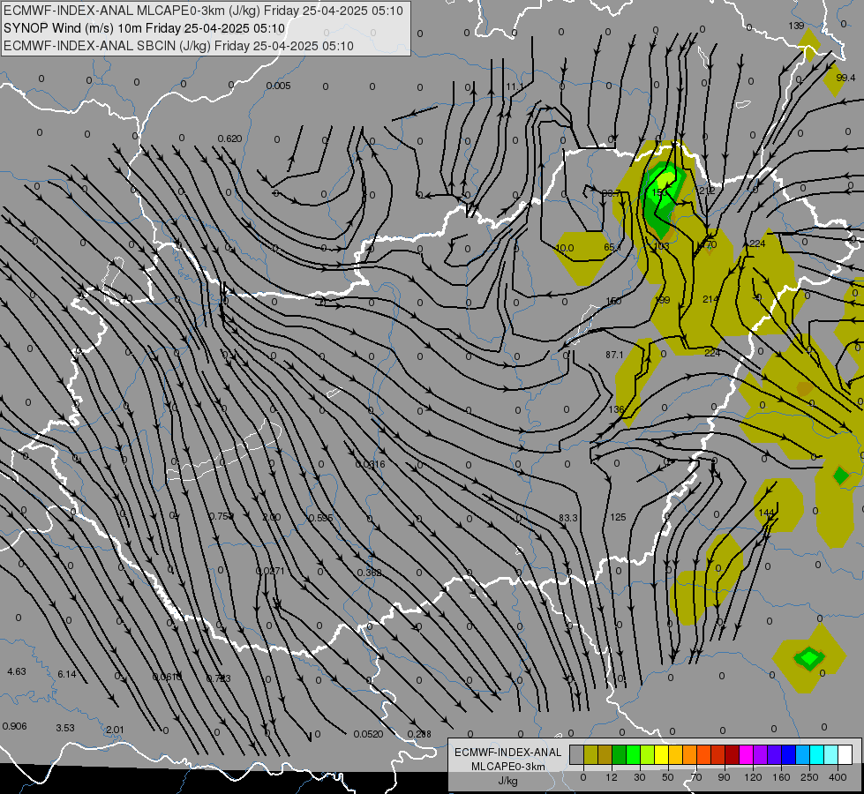Click the '65.1' value on the map
Screen dimensions: 864x794
tap(612, 247)
